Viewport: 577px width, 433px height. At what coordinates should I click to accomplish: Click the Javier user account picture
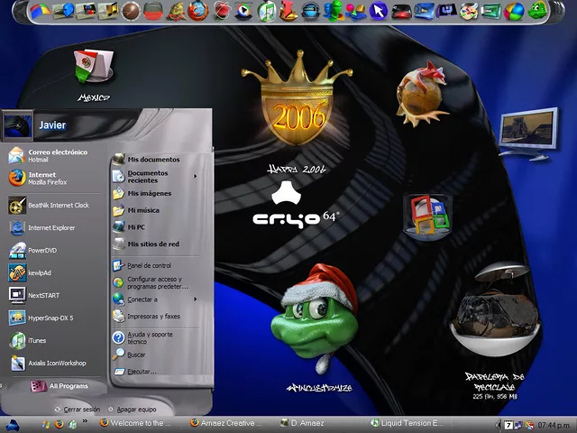coord(17,125)
